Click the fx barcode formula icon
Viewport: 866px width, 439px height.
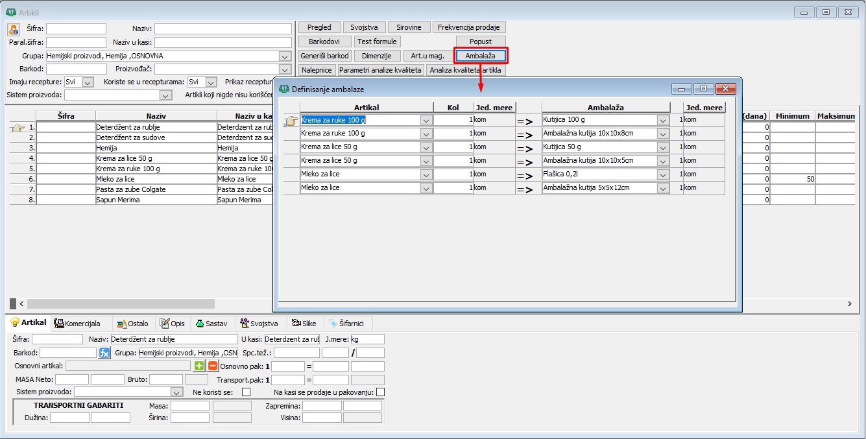point(104,353)
